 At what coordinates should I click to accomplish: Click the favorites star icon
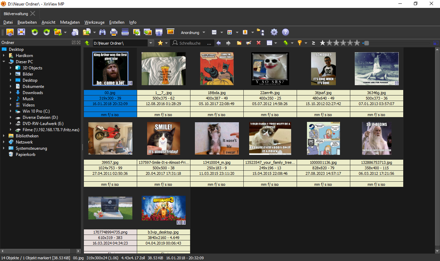click(x=160, y=43)
